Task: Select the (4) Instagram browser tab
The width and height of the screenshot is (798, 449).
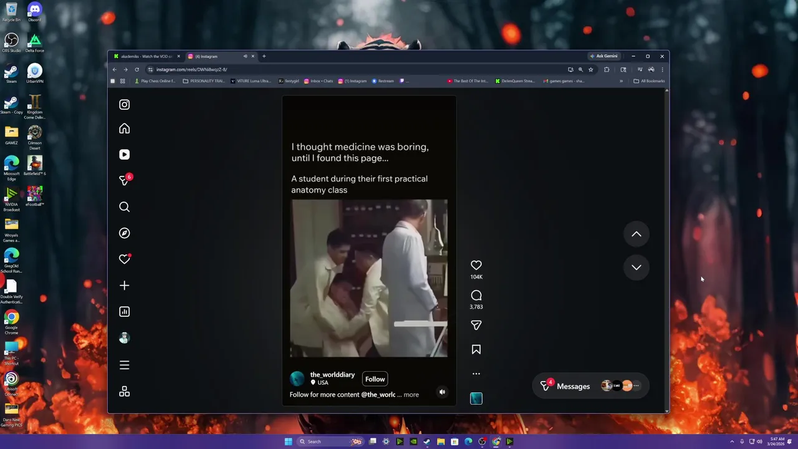Action: 215,56
